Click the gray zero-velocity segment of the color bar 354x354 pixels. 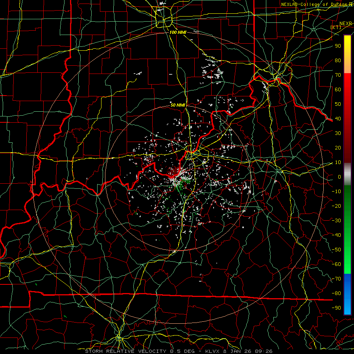(x=347, y=174)
